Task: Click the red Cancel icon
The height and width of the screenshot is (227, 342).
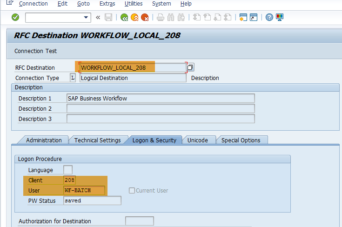Action: 145,18
